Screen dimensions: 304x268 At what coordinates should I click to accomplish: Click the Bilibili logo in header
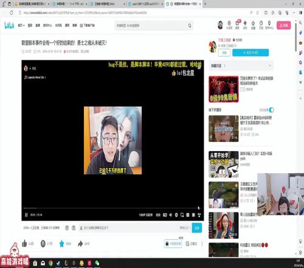9,26
